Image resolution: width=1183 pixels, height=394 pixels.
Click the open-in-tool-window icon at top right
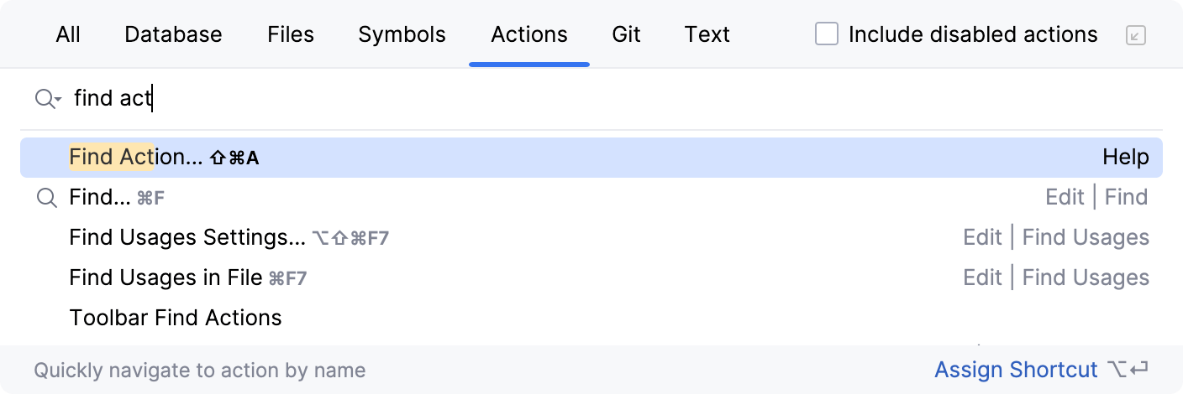(1136, 35)
